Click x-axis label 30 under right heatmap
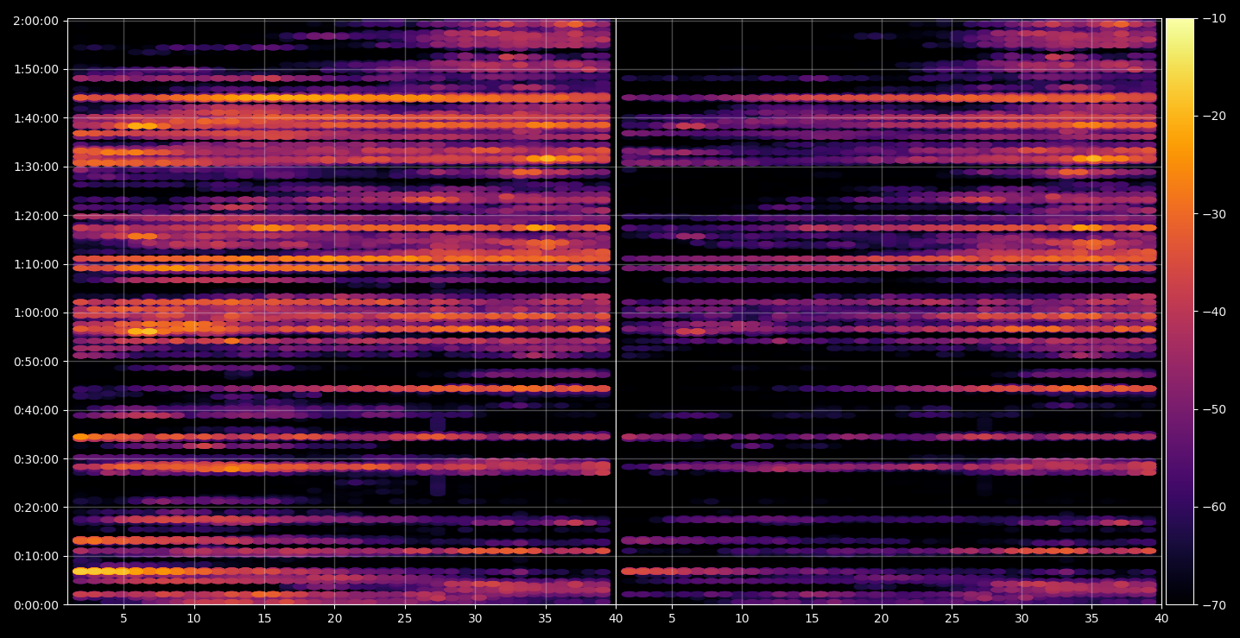The width and height of the screenshot is (1240, 638). tap(1022, 619)
